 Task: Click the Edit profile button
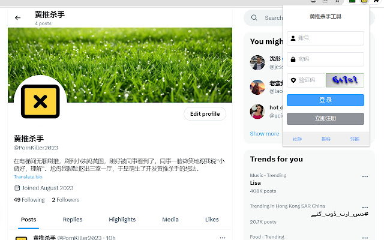pos(205,114)
